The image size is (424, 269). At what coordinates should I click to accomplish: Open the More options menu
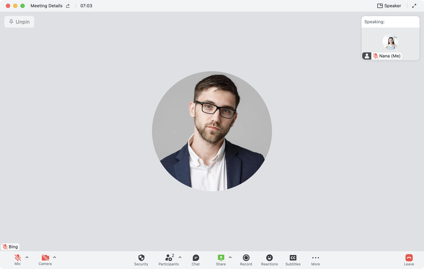[316, 258]
